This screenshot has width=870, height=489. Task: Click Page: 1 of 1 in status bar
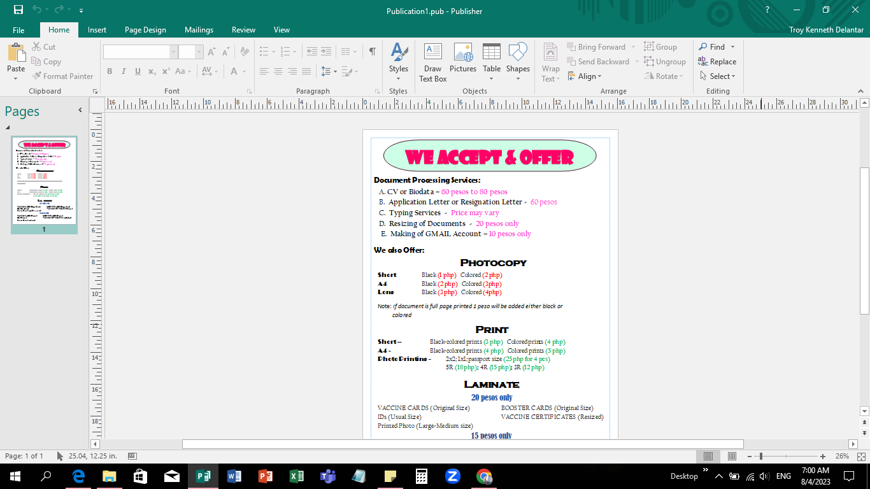point(24,456)
